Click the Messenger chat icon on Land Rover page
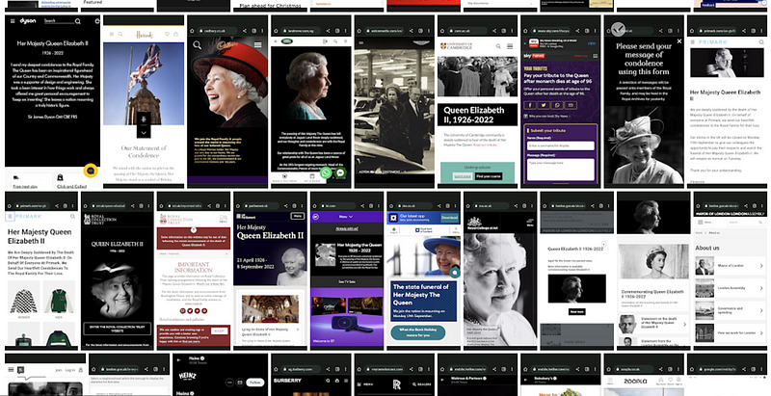 (340, 172)
